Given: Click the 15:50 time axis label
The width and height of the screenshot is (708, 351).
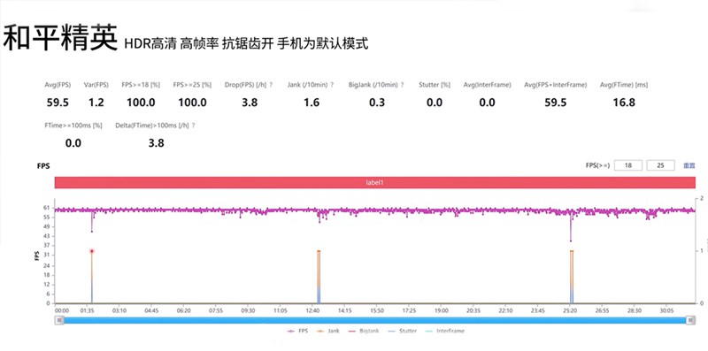Looking at the screenshot, I should (377, 311).
